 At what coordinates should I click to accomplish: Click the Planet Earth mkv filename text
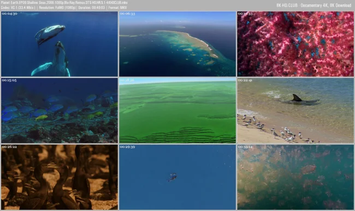[64, 3]
